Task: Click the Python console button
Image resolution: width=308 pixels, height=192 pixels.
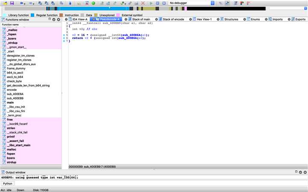Action: point(7,184)
